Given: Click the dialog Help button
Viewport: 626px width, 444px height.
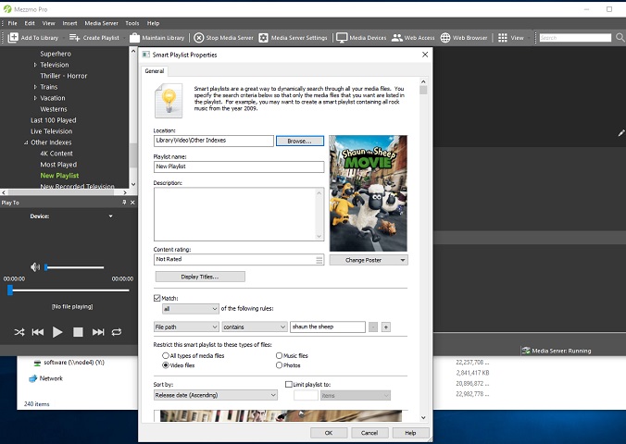Looking at the screenshot, I should (x=410, y=433).
